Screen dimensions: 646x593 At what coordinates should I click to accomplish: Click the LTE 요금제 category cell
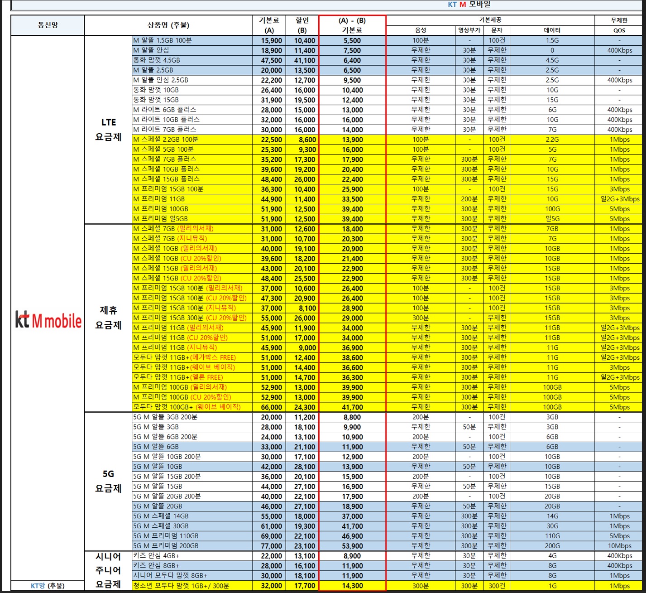pyautogui.click(x=108, y=130)
